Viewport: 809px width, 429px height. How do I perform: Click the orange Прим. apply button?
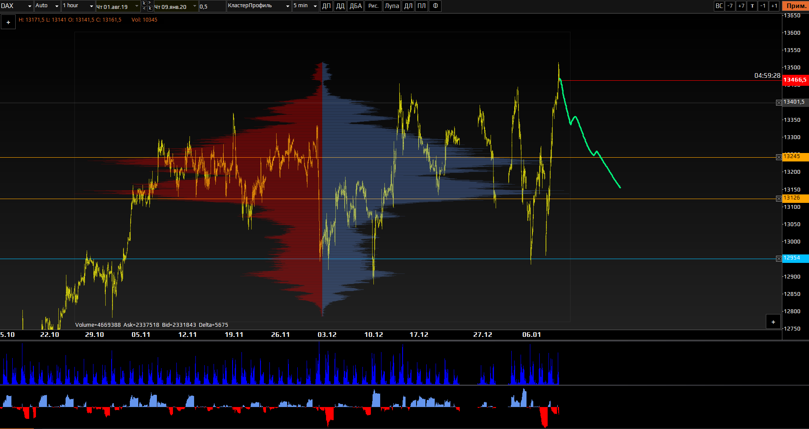pyautogui.click(x=795, y=6)
